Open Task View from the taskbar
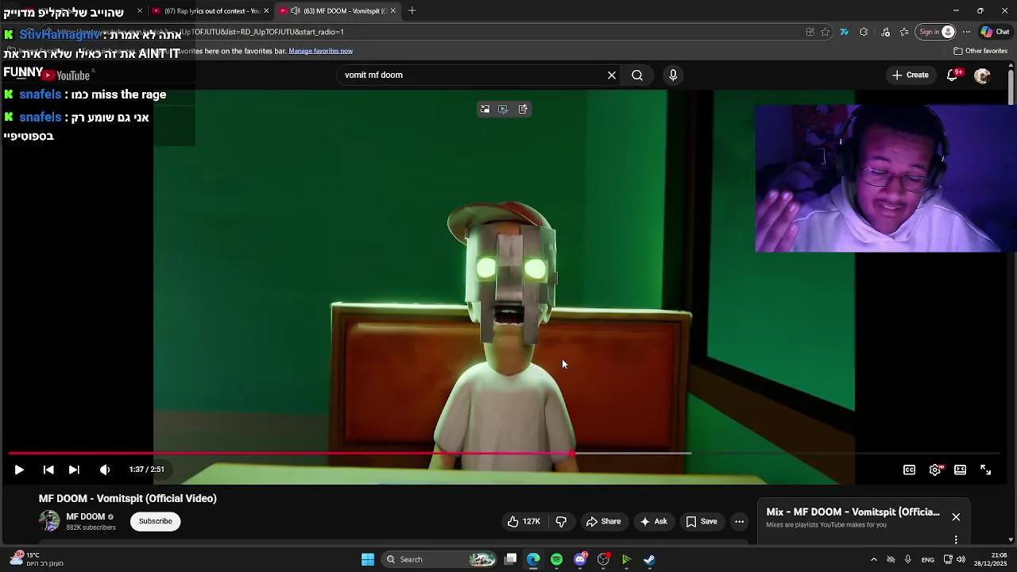The height and width of the screenshot is (572, 1017). coord(511,559)
